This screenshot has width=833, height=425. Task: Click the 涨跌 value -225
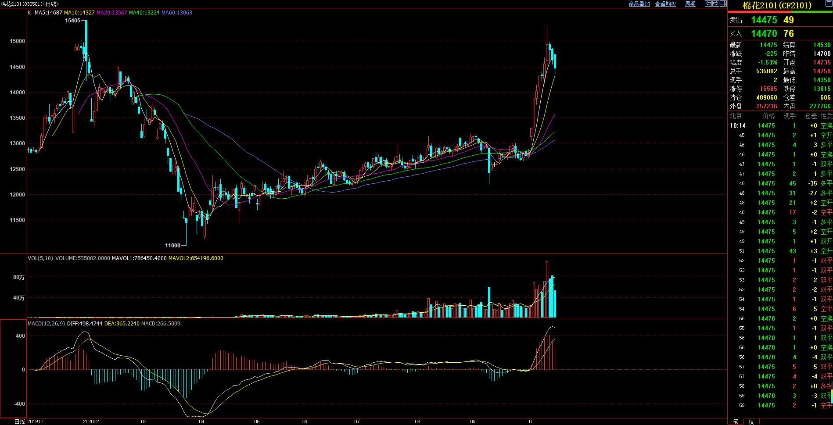[x=770, y=54]
